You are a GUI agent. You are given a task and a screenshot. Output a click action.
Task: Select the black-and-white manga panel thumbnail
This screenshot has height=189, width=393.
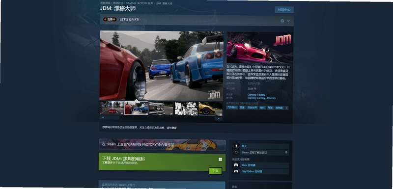pos(186,108)
